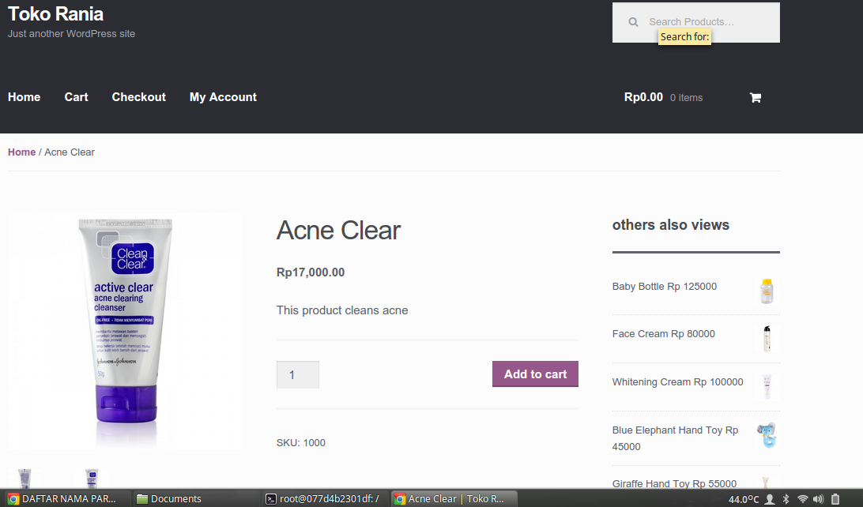863x507 pixels.
Task: Open the Wi-Fi network icon in tray
Action: click(802, 499)
